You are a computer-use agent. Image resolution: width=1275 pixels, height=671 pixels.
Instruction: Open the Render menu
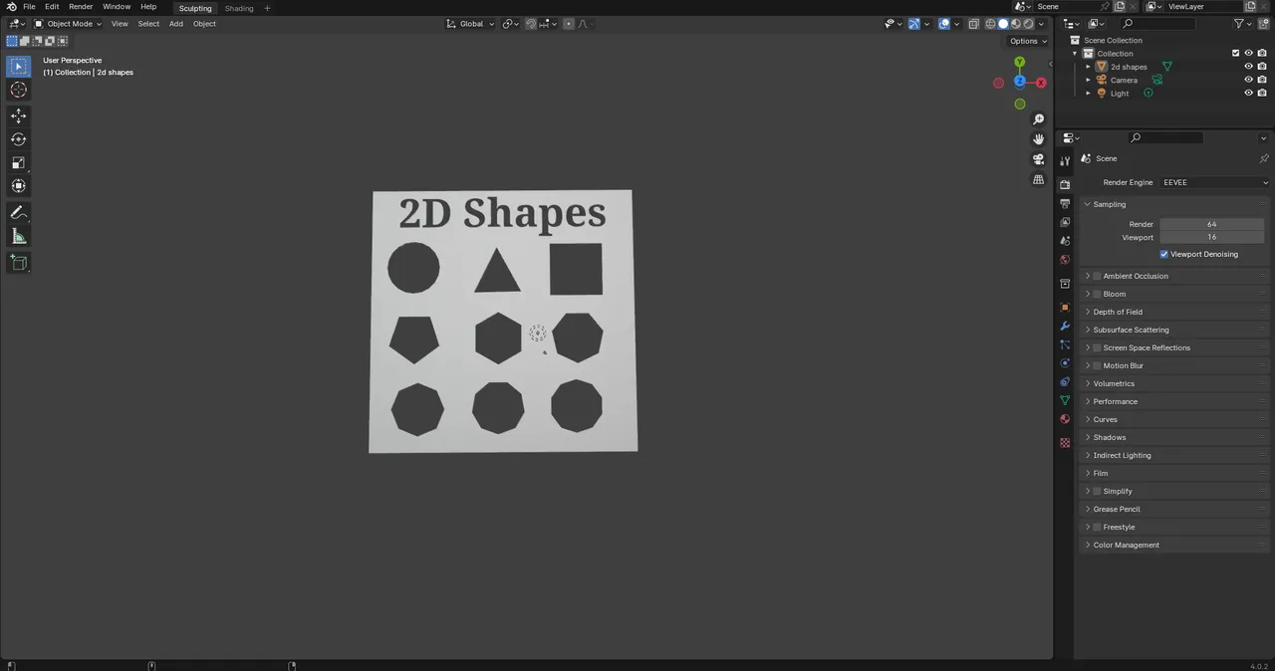click(81, 8)
